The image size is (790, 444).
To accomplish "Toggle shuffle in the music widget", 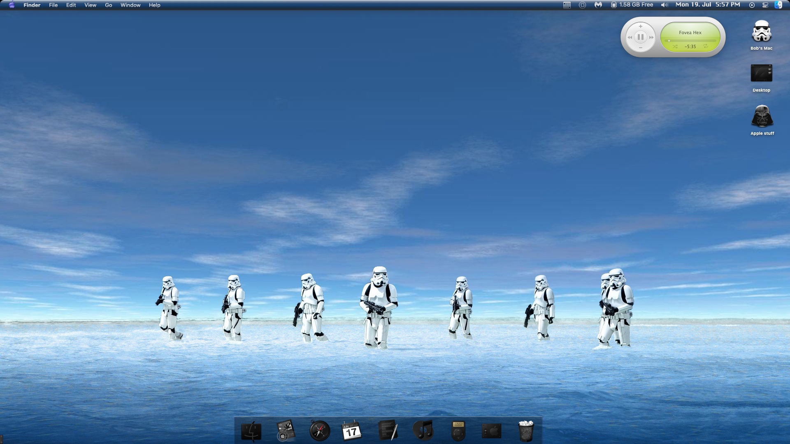I will pyautogui.click(x=675, y=46).
